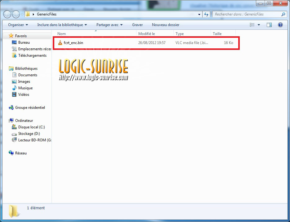290x222 pixels.
Task: Click the 1 élément status text
Action: [36, 208]
